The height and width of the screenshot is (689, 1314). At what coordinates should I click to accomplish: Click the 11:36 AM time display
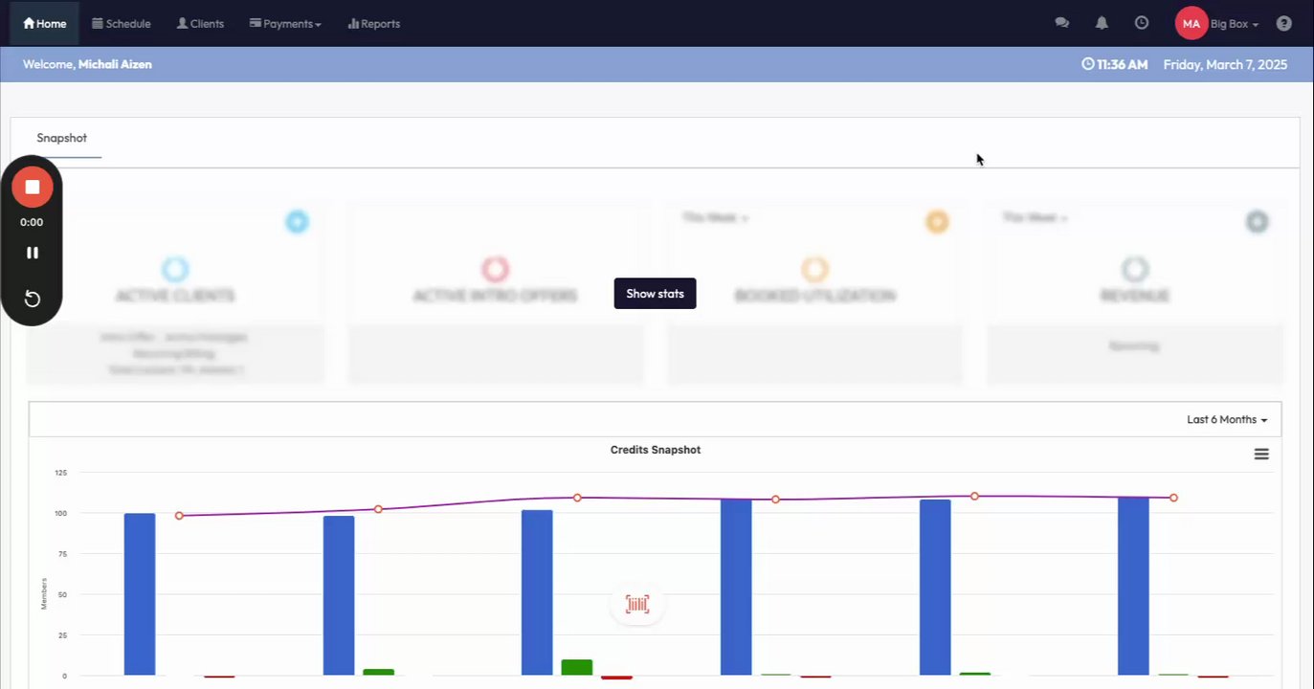pyautogui.click(x=1115, y=64)
